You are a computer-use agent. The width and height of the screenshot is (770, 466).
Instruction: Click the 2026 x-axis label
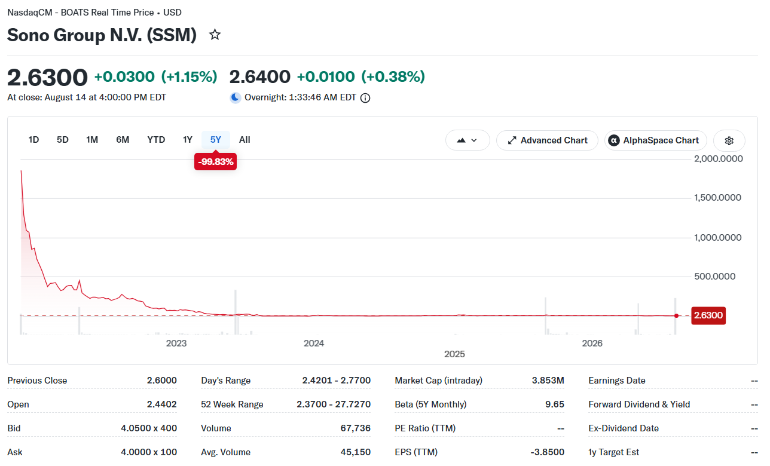coord(592,343)
